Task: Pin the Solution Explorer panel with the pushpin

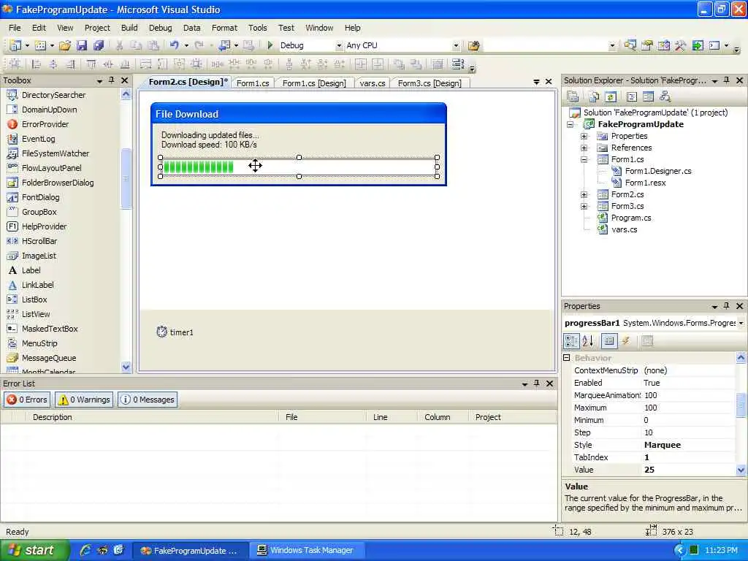Action: (x=727, y=80)
